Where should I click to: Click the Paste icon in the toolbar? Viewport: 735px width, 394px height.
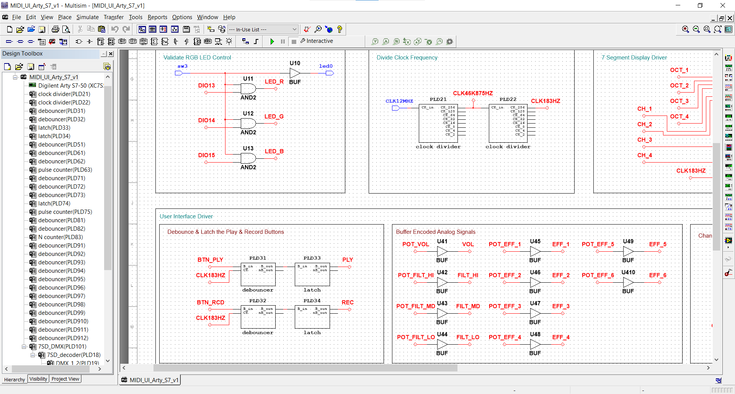[101, 29]
